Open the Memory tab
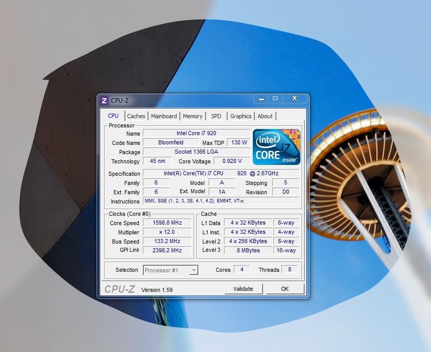The image size is (431, 352). pos(193,116)
